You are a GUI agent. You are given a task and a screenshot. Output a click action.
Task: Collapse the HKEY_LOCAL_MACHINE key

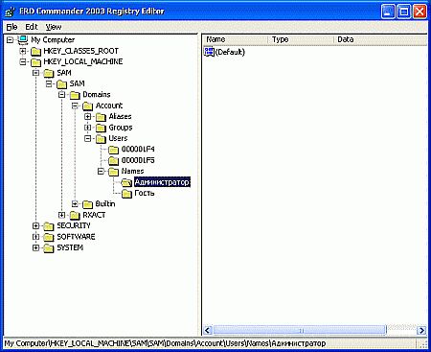point(23,61)
